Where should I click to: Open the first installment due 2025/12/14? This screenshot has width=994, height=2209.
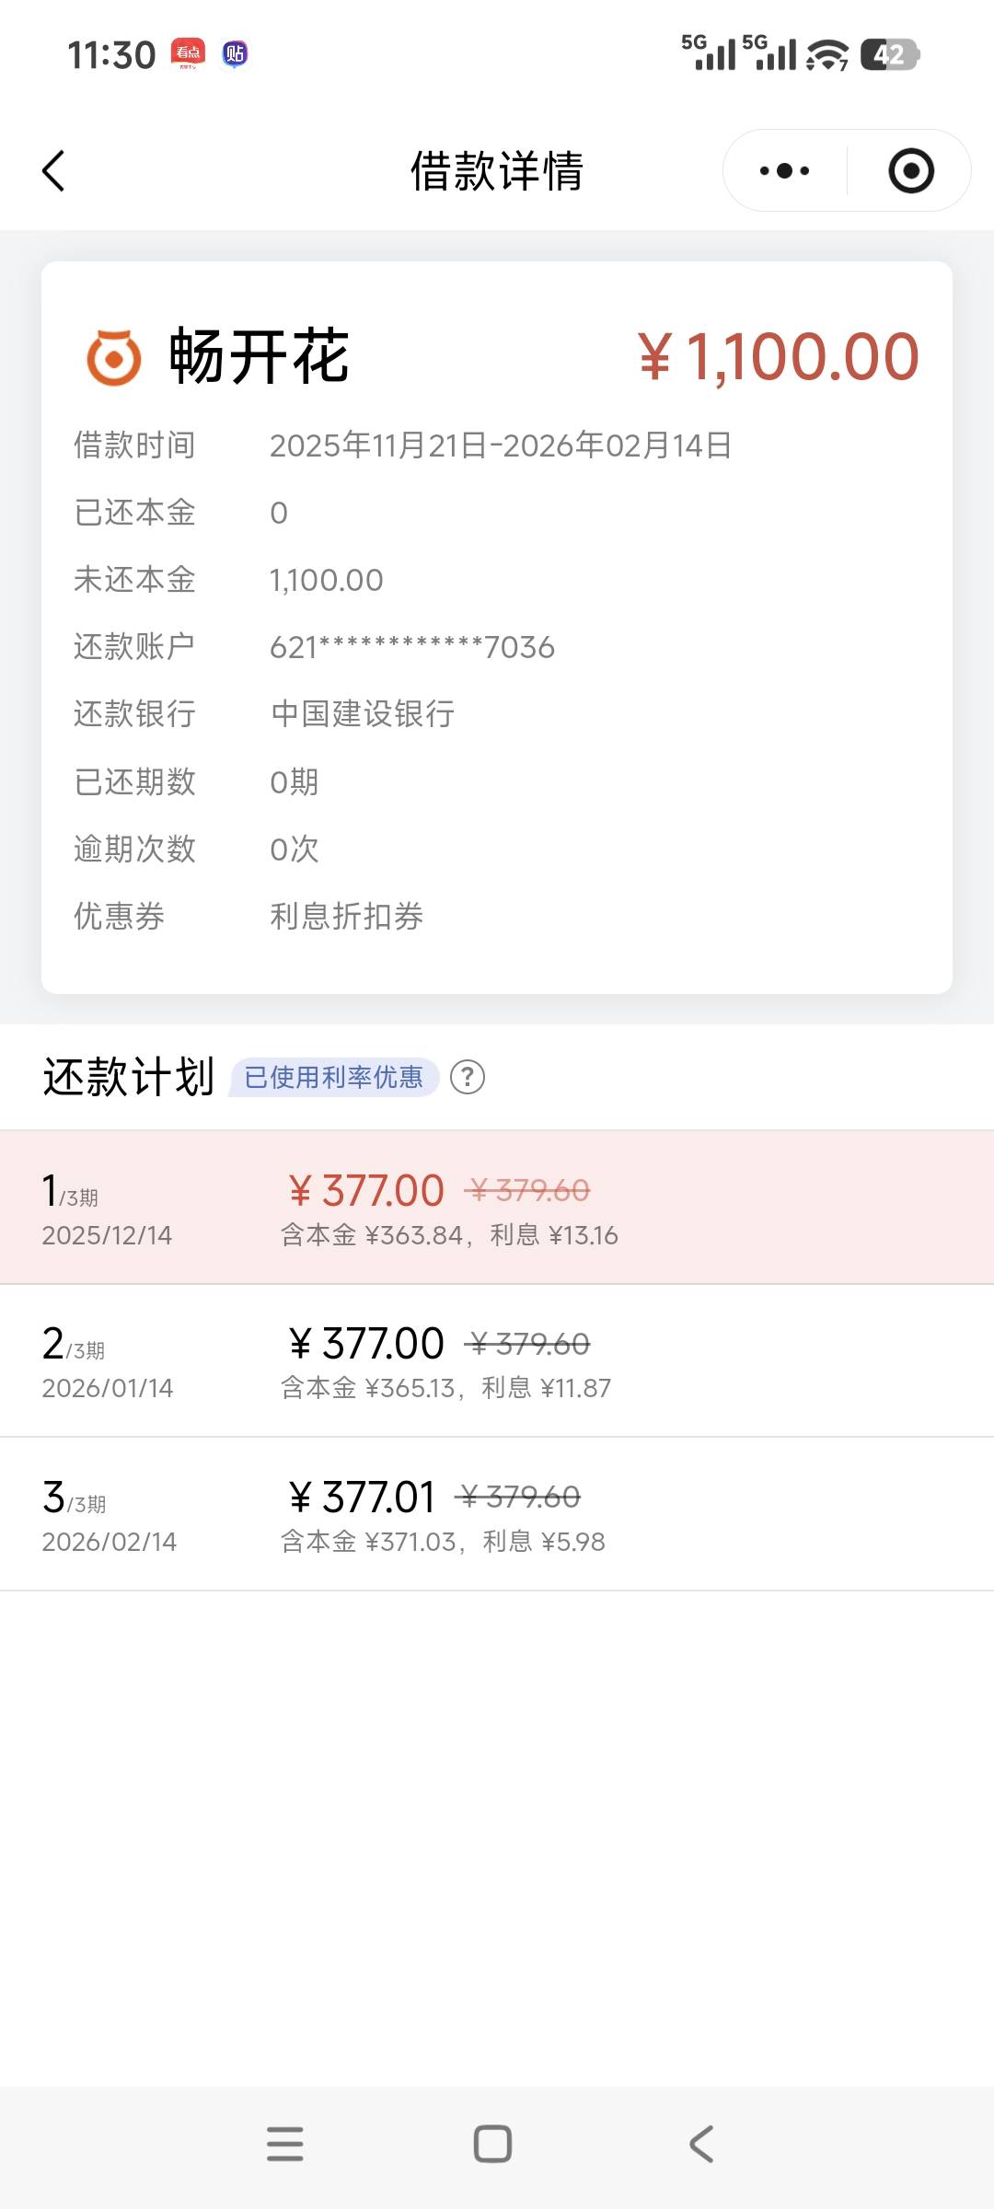[497, 1208]
